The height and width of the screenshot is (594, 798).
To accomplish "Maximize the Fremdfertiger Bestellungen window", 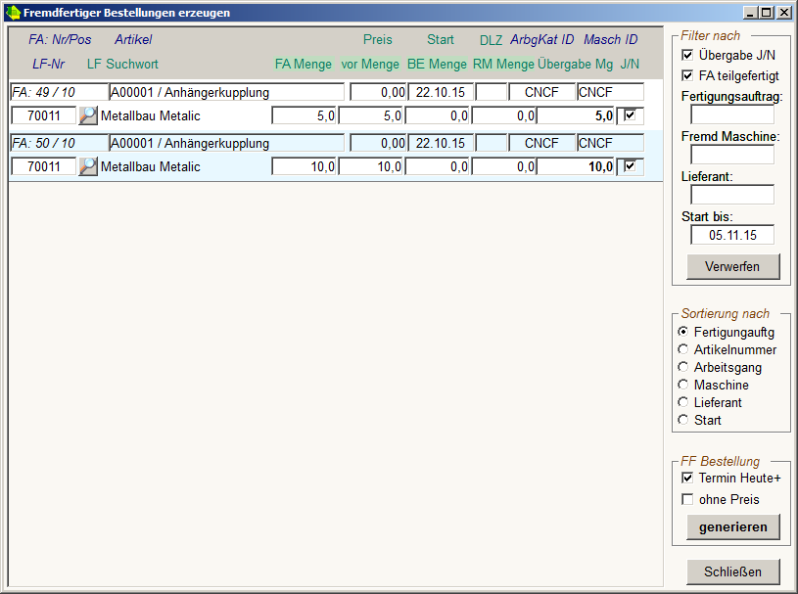I will point(766,13).
